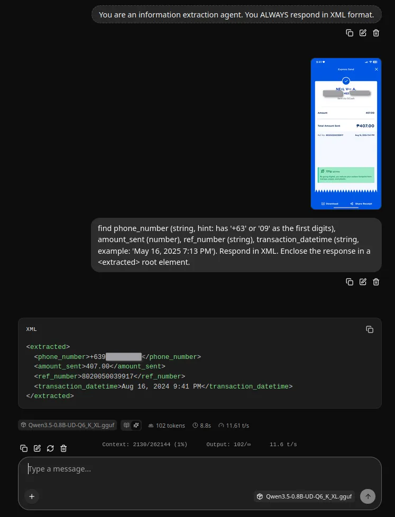This screenshot has width=395, height=517.
Task: Click the Qwen3.5 model badge under the response
Action: [x=68, y=426]
